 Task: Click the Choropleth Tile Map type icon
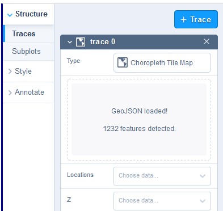click(x=123, y=62)
